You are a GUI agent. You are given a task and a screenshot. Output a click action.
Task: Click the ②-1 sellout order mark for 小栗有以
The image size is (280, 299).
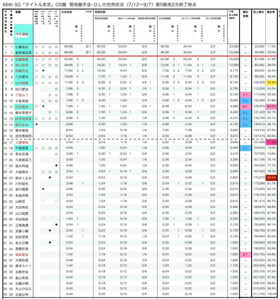click(88, 47)
